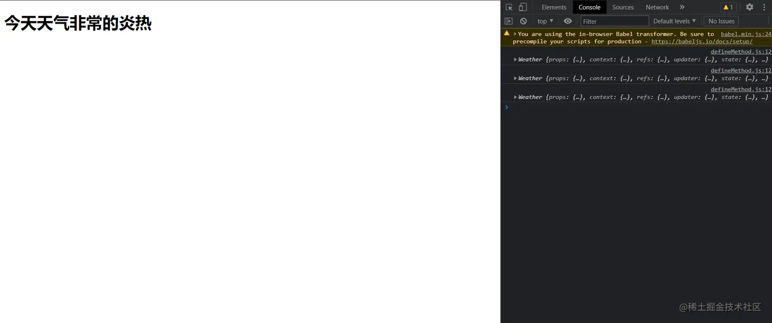Image resolution: width=772 pixels, height=323 pixels.
Task: Open the first defineMethod.js:12 link
Action: coord(741,51)
